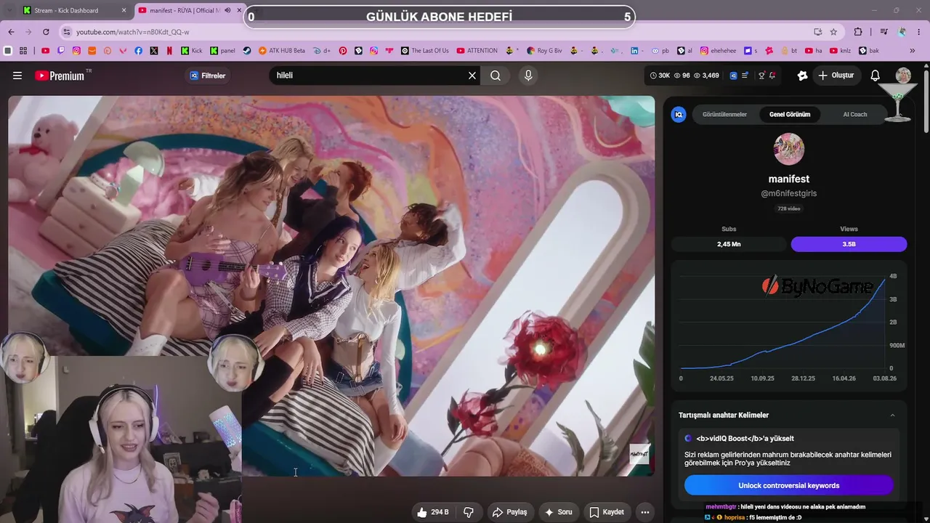Open the vidIQ Filtreler button
Viewport: 930px width, 523px height.
[208, 76]
